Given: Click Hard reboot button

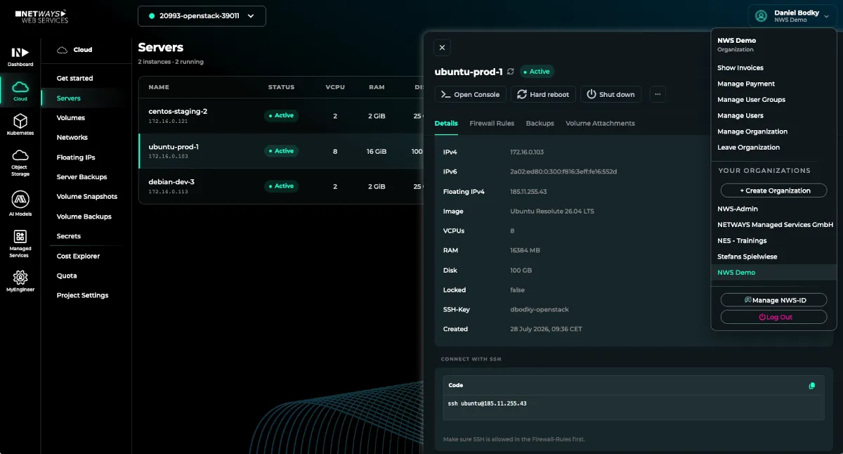Looking at the screenshot, I should tap(543, 94).
